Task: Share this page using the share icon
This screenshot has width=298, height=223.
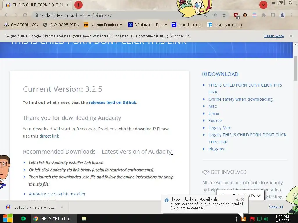Action: coord(215,15)
